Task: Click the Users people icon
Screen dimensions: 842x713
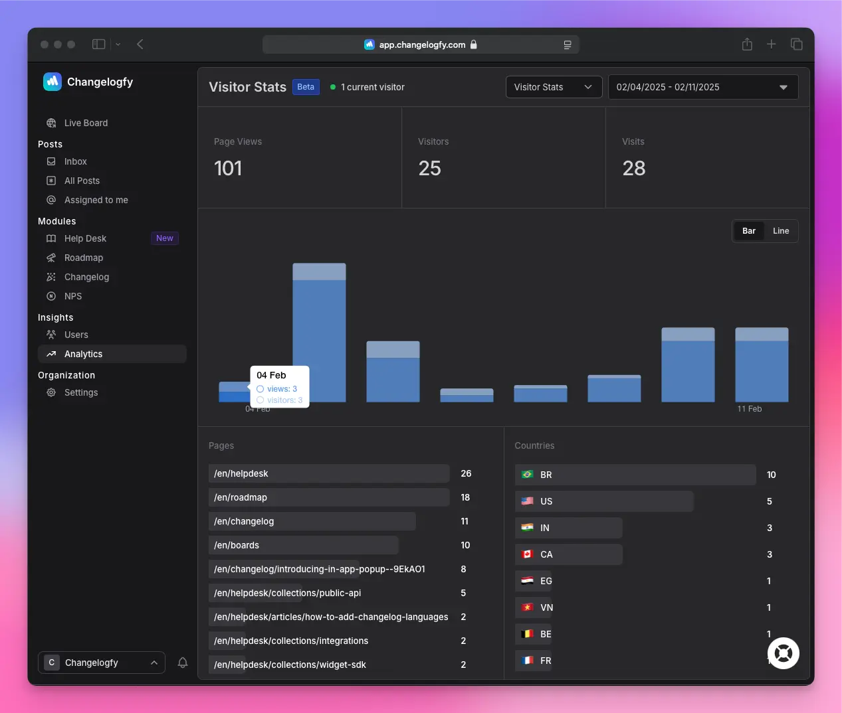Action: pos(51,335)
